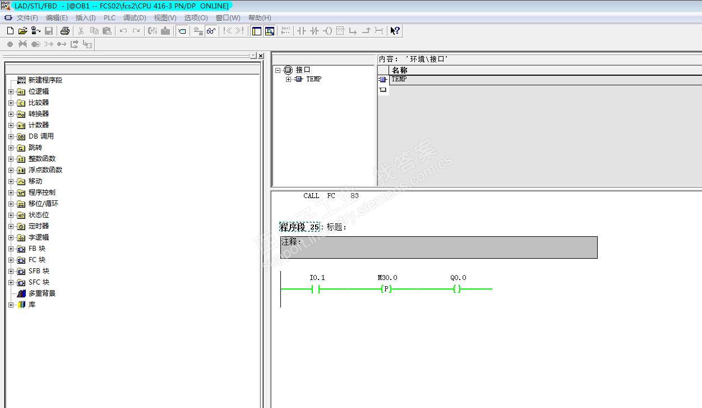
Task: Print the block using the printer icon
Action: [x=64, y=31]
